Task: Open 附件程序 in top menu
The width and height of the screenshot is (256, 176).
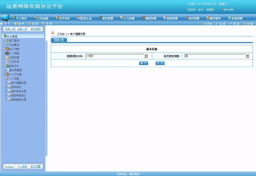Action: tap(214, 18)
